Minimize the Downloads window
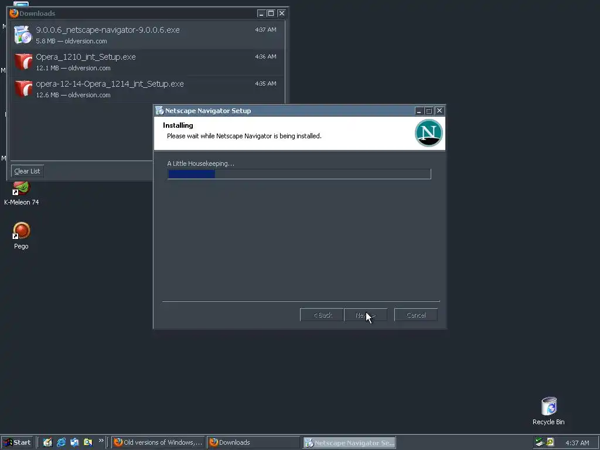 261,13
